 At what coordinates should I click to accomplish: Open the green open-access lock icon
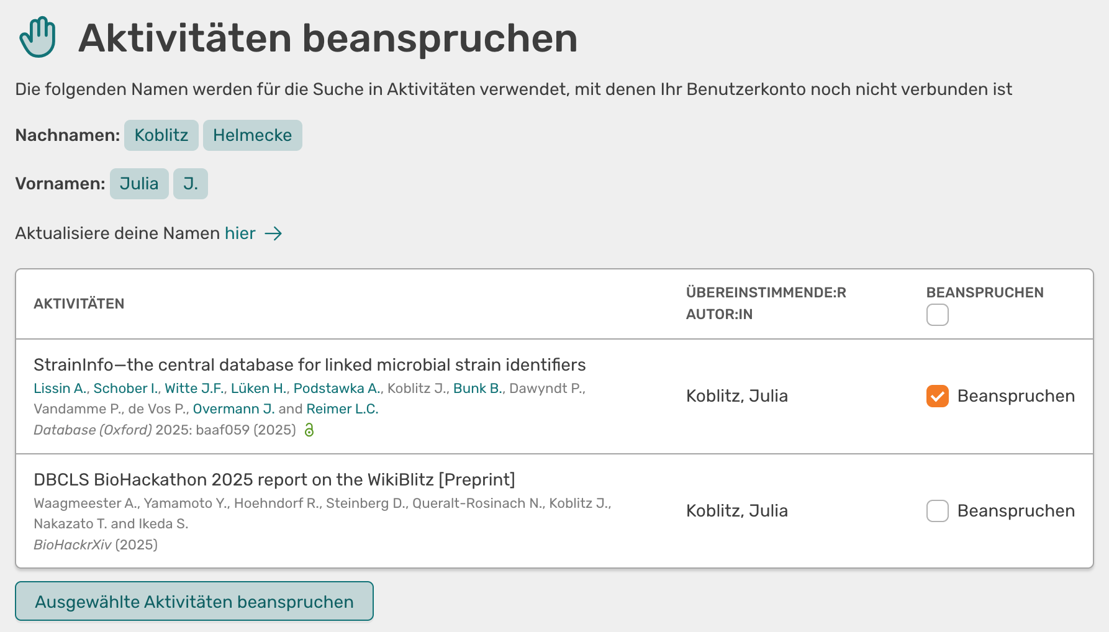(x=309, y=430)
